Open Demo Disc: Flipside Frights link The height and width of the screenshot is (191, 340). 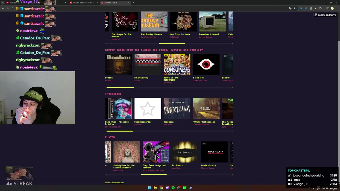117,123
